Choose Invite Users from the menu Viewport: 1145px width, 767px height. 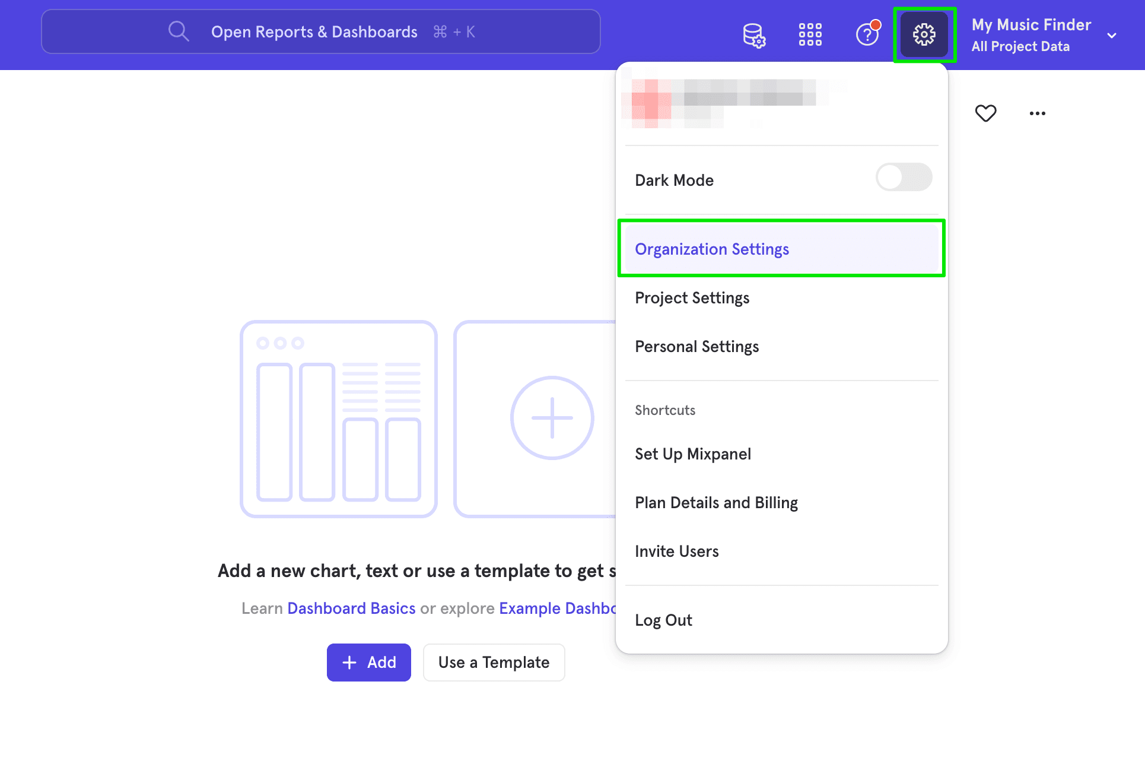click(676, 551)
